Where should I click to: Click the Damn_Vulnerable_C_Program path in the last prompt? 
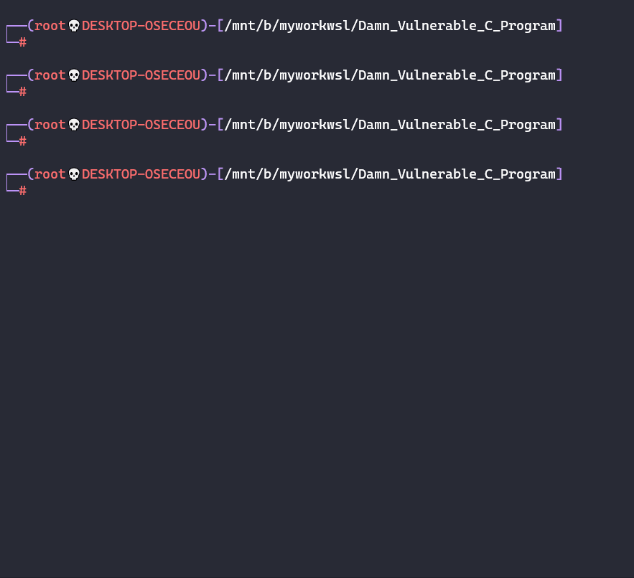457,174
